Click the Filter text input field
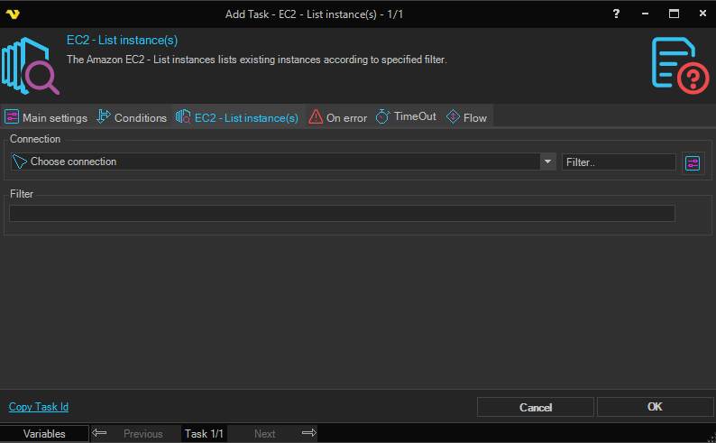Screen dimensions: 716x443 click(x=342, y=213)
